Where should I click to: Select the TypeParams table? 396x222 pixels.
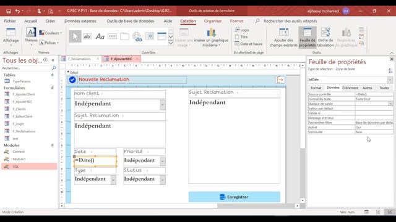(x=22, y=81)
